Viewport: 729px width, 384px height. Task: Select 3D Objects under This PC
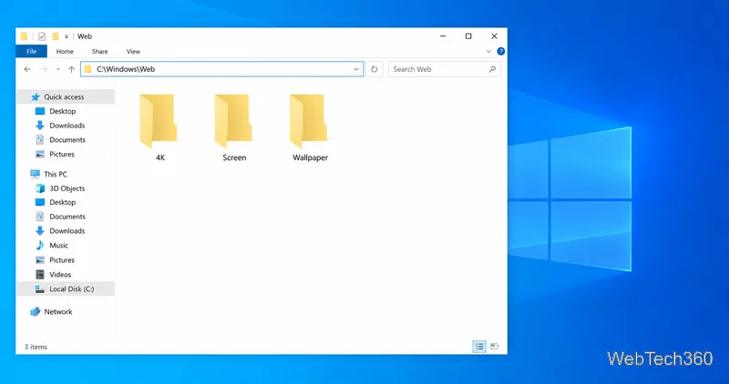tap(67, 188)
